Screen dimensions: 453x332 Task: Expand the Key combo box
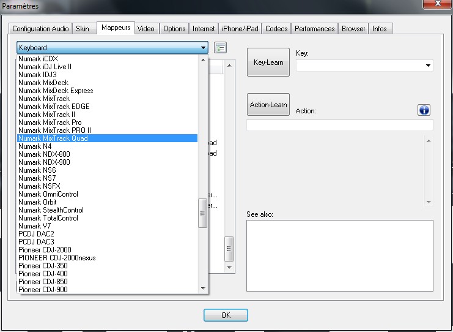[x=427, y=65]
